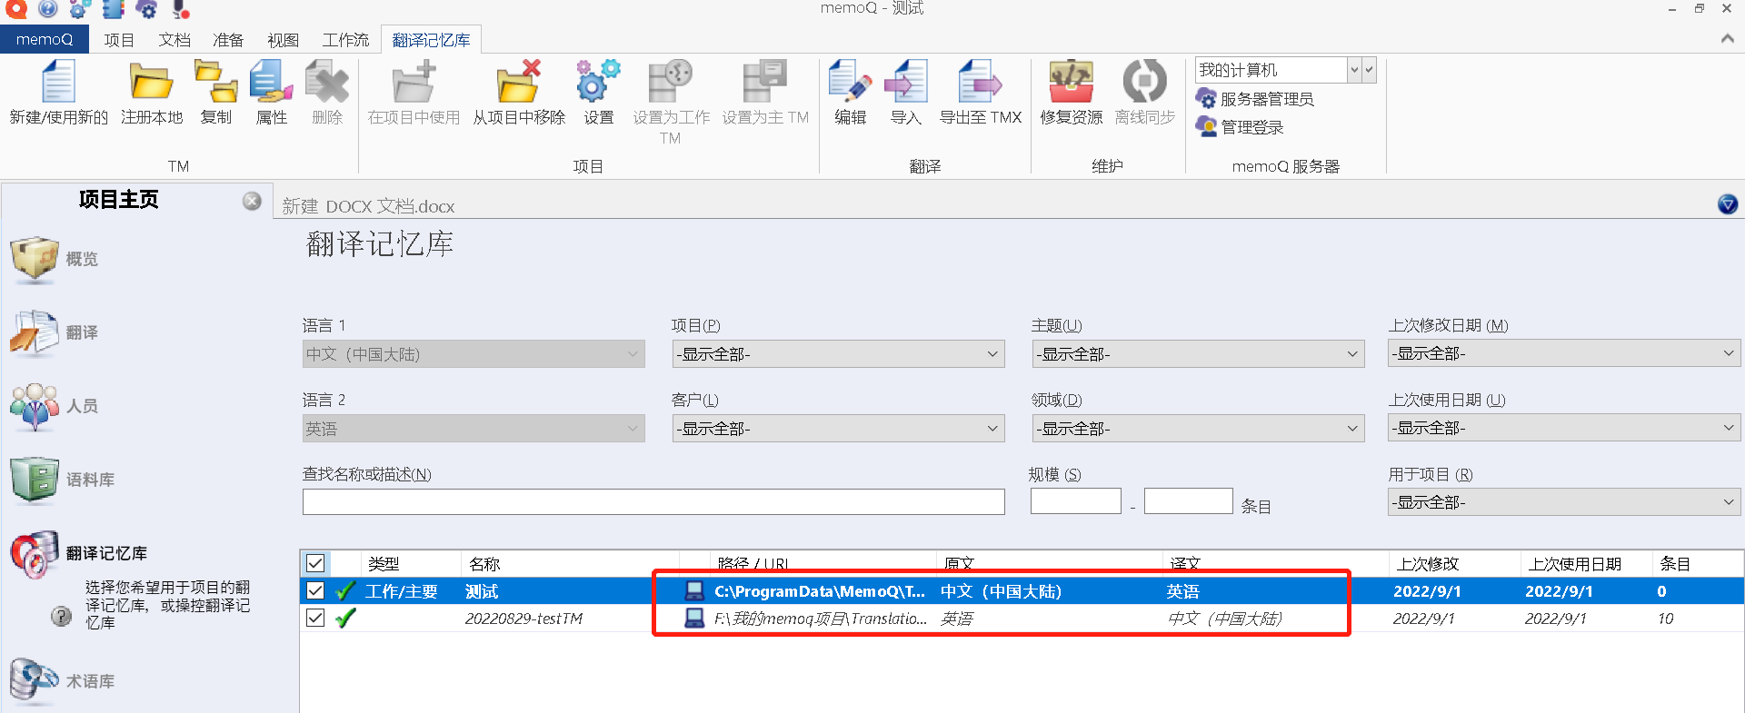Click the maximum size field before 条目
Screen dimensions: 1745x713
(x=1188, y=501)
